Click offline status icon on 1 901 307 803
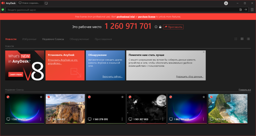This screenshot has width=256, height=136. pyautogui.click(x=130, y=97)
